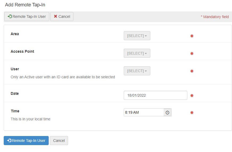Open the clock picker in Time field
The height and width of the screenshot is (152, 232).
[x=167, y=112]
